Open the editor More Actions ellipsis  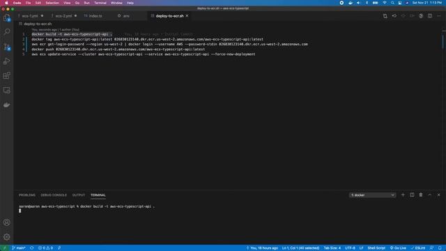pos(439,16)
